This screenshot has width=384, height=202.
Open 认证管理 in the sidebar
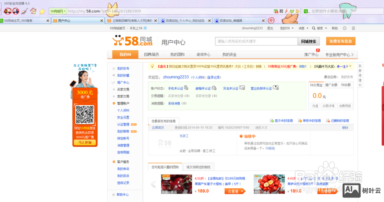pyautogui.click(x=123, y=124)
